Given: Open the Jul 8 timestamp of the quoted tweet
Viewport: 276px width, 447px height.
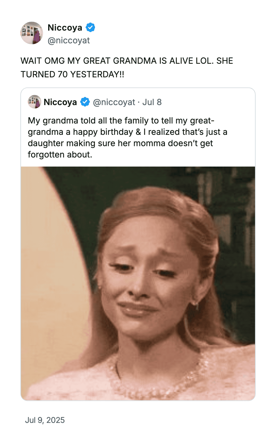Looking at the screenshot, I should 152,102.
